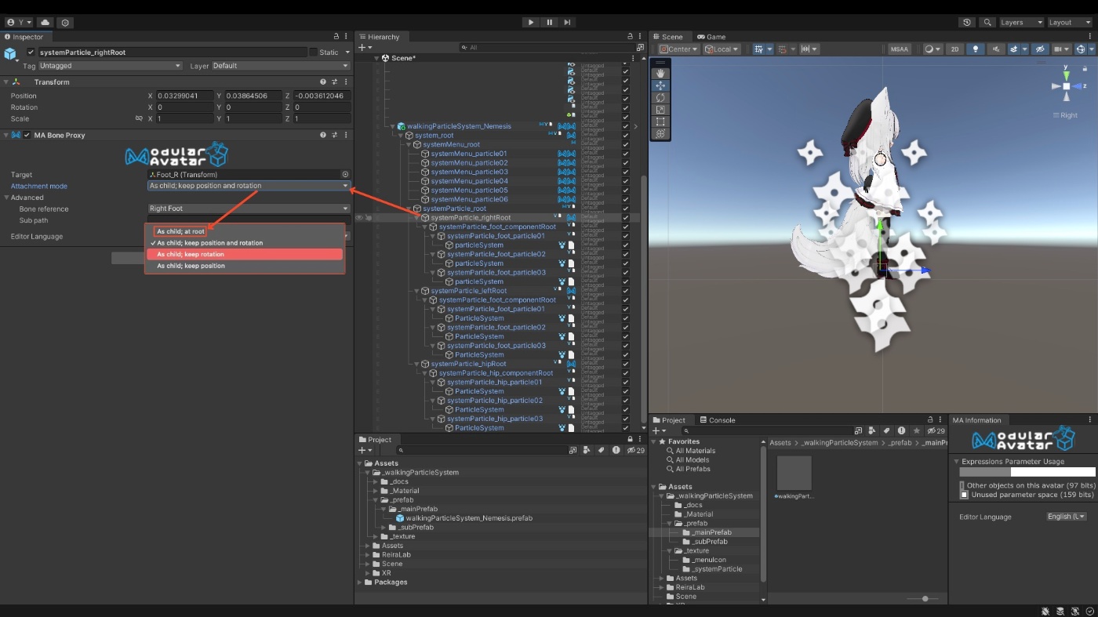This screenshot has height=617, width=1098.
Task: Click the Play button
Action: [x=531, y=23]
